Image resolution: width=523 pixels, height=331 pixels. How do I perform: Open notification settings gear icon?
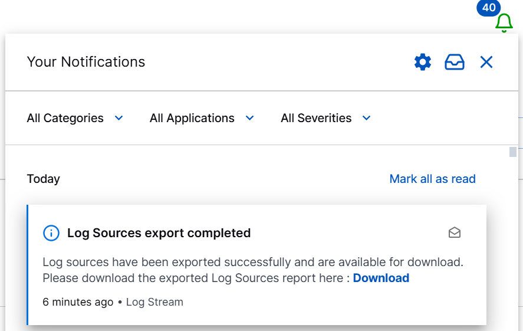click(423, 62)
